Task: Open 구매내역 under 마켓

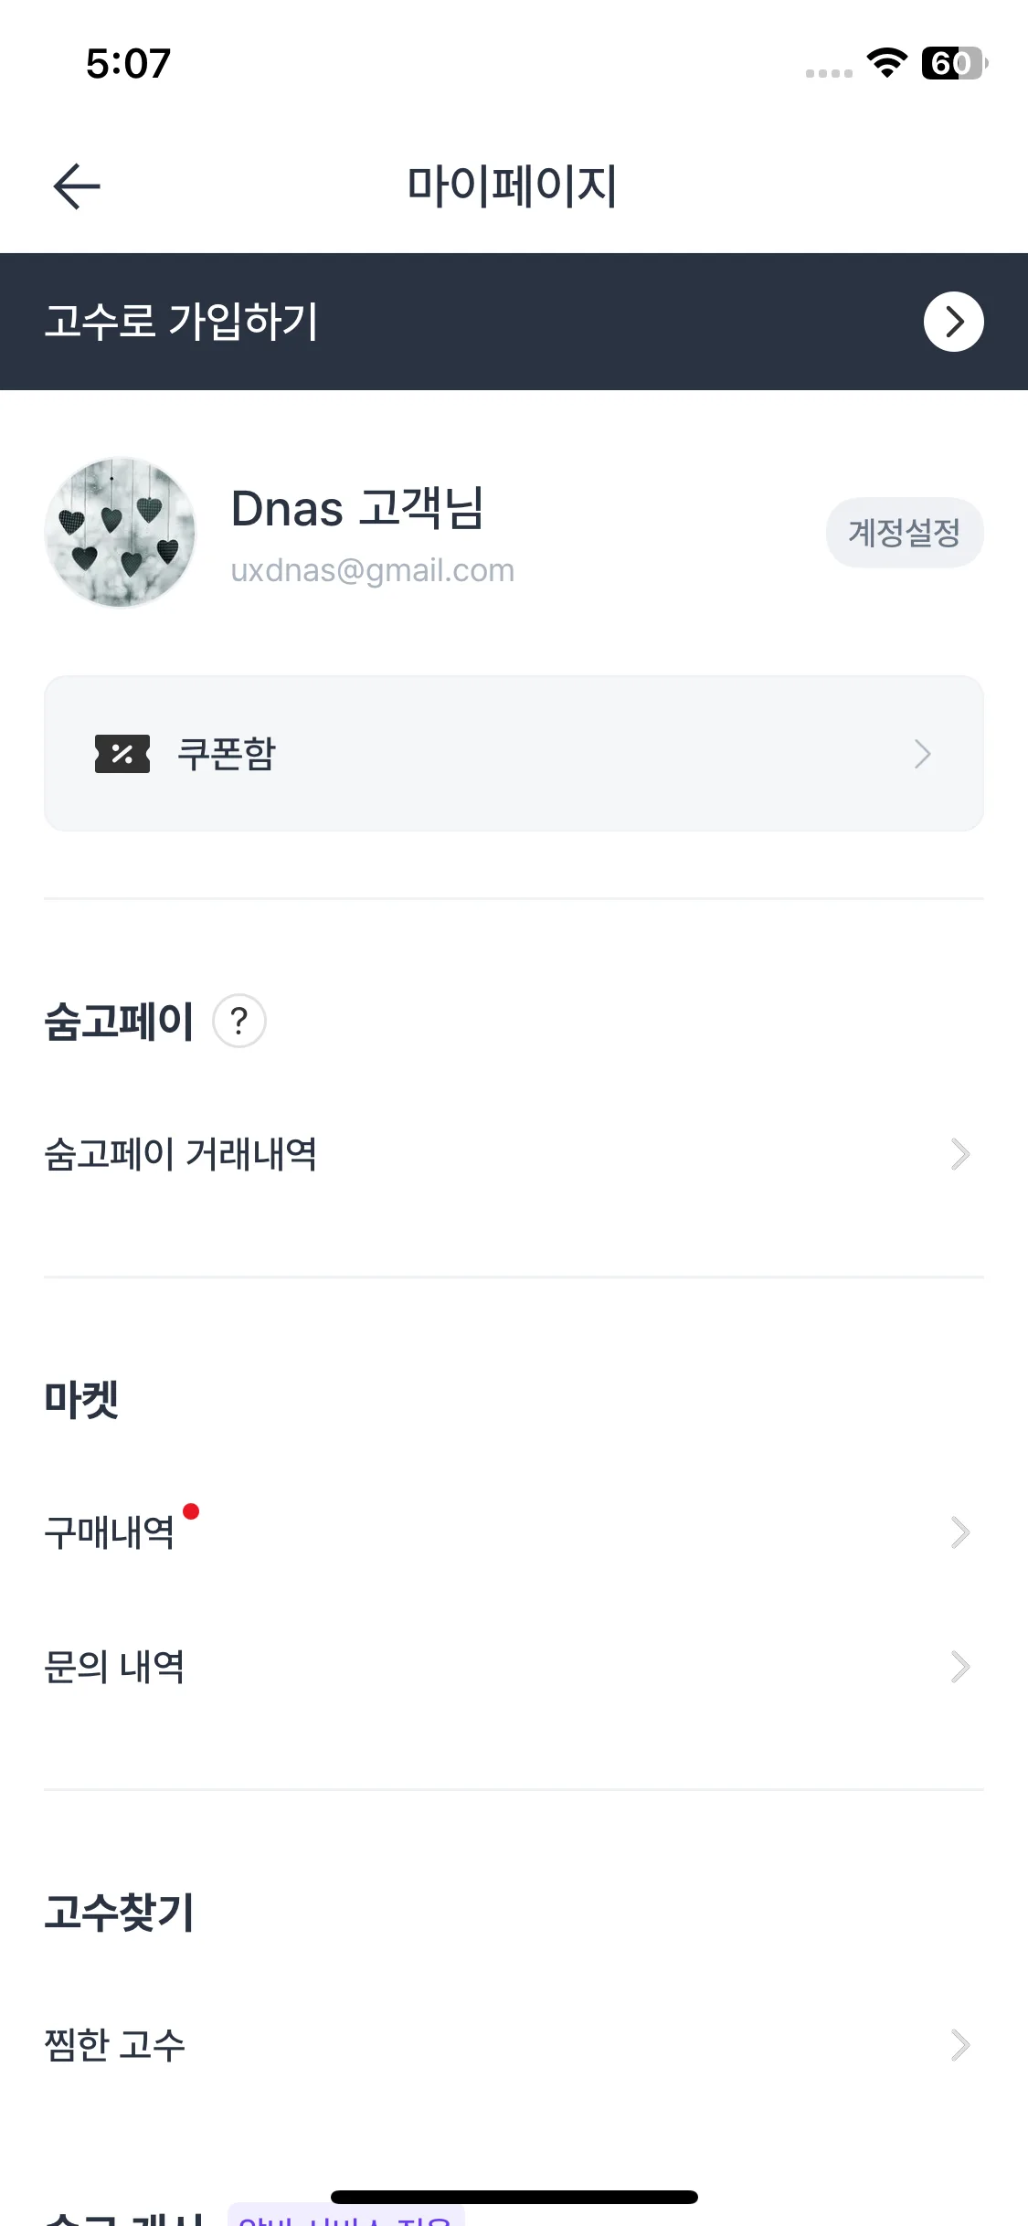Action: click(110, 1532)
